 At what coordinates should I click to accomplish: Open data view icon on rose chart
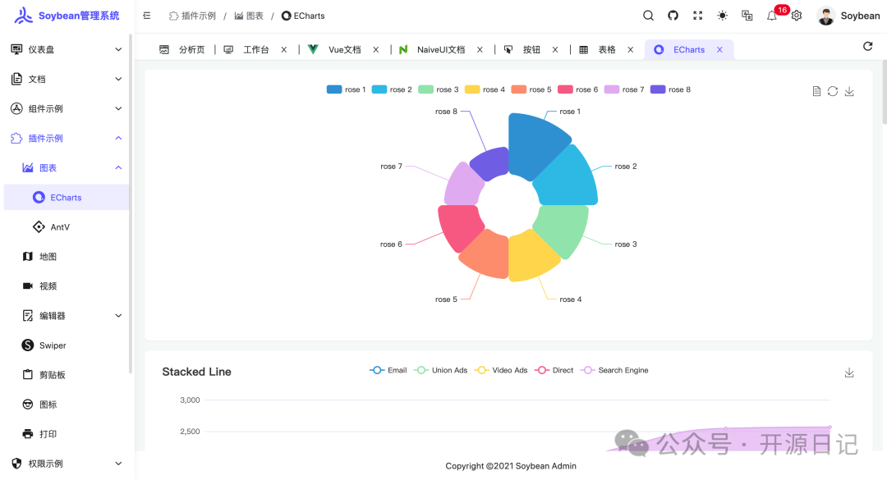pyautogui.click(x=816, y=91)
